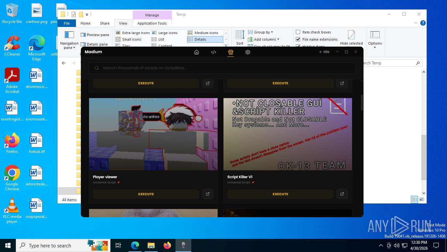Switch to the Home ribbon tab
The image size is (447, 252).
point(85,23)
